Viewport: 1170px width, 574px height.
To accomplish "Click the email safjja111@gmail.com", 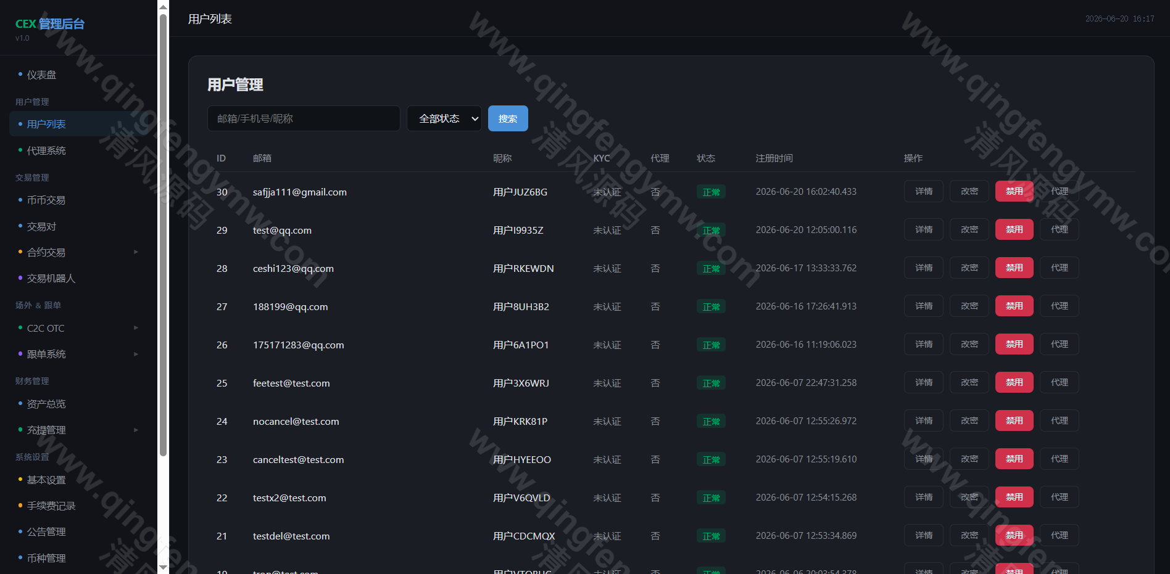I will (300, 192).
